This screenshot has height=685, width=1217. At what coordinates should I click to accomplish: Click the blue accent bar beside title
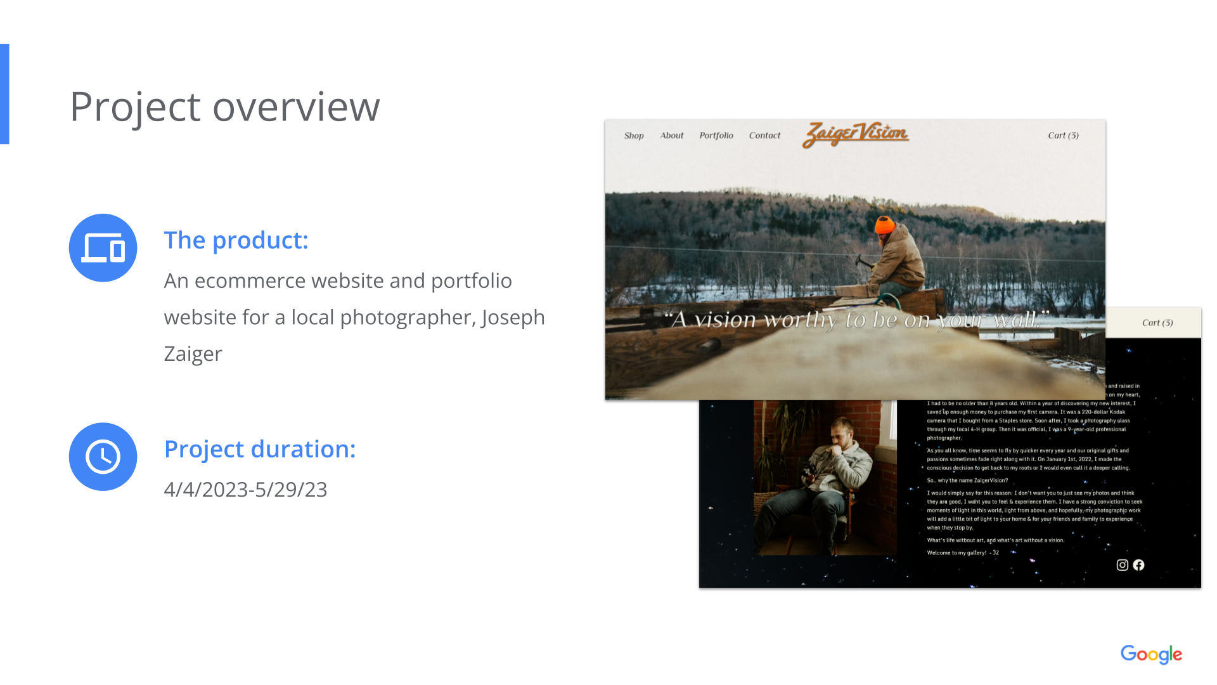pyautogui.click(x=4, y=94)
